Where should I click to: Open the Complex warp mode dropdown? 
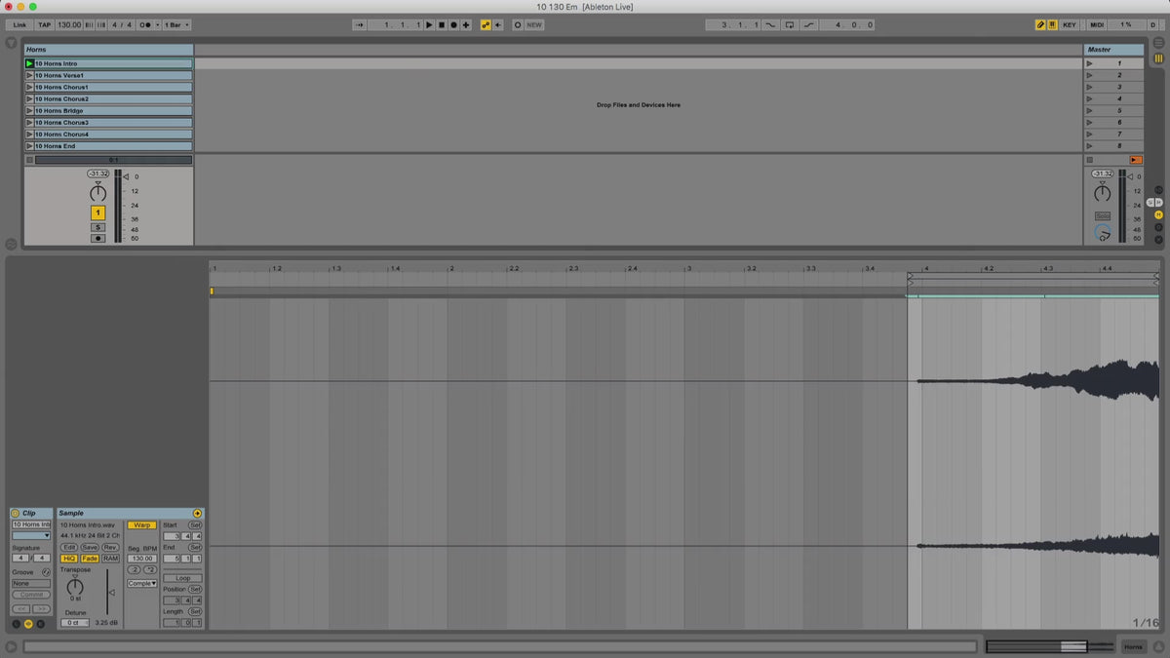click(141, 583)
